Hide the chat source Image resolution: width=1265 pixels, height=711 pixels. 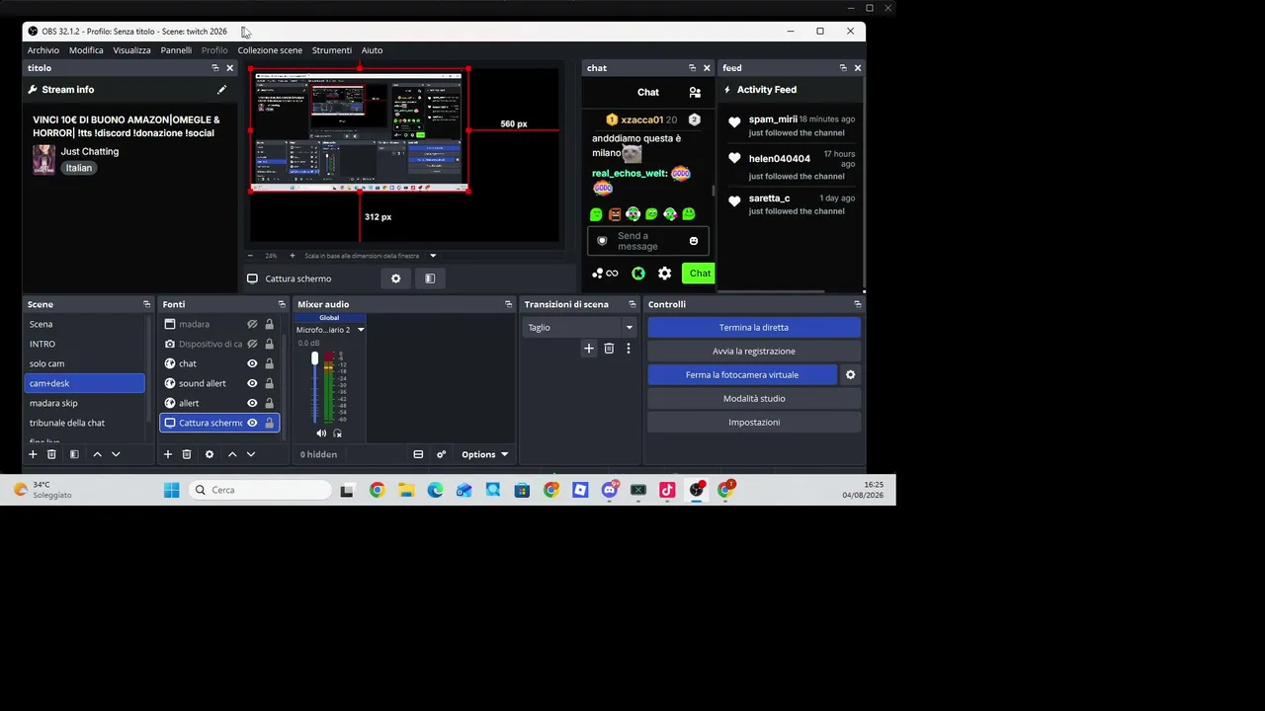point(252,363)
